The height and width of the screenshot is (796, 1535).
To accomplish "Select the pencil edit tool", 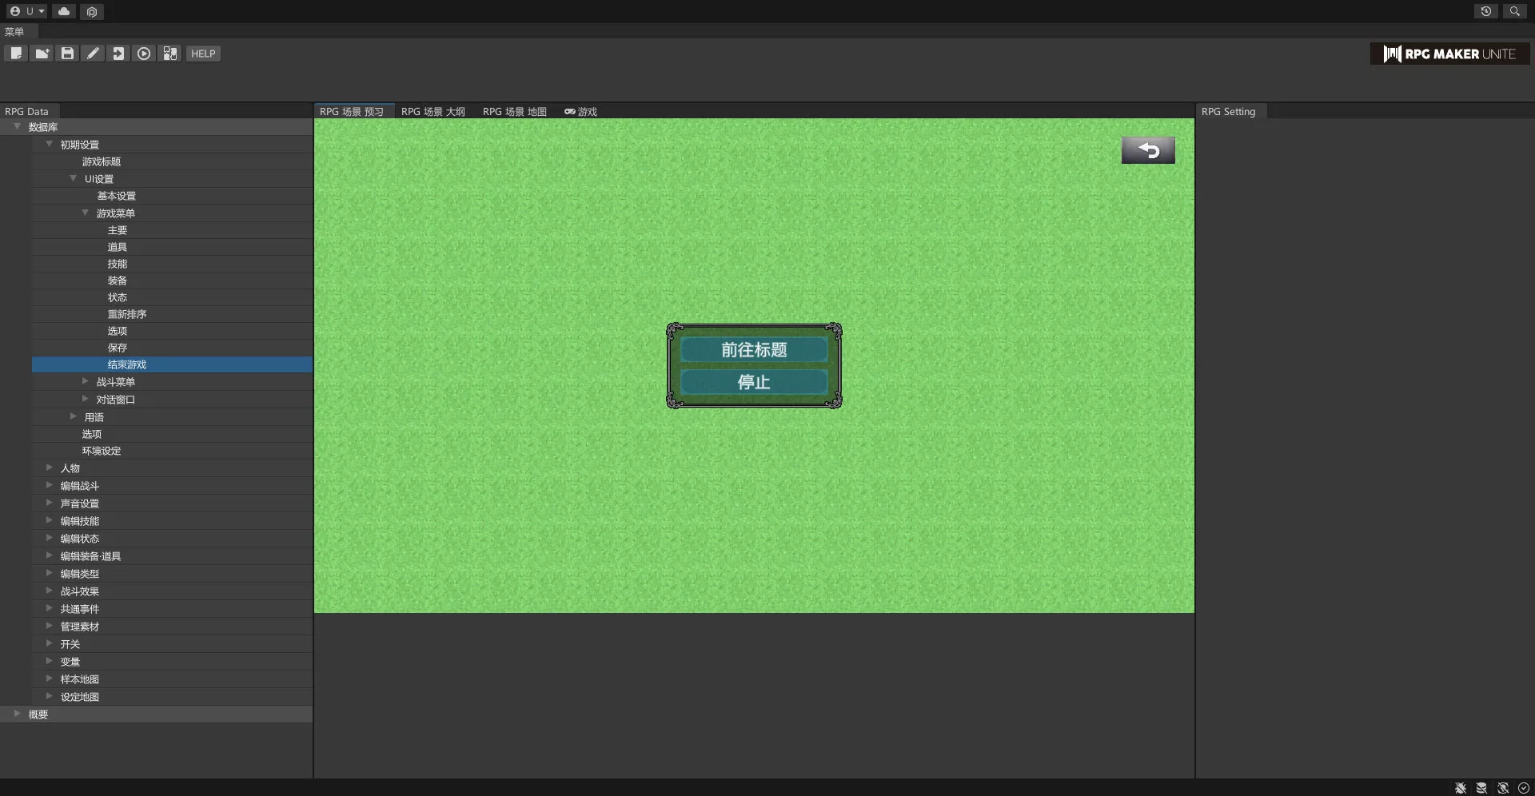I will (93, 54).
